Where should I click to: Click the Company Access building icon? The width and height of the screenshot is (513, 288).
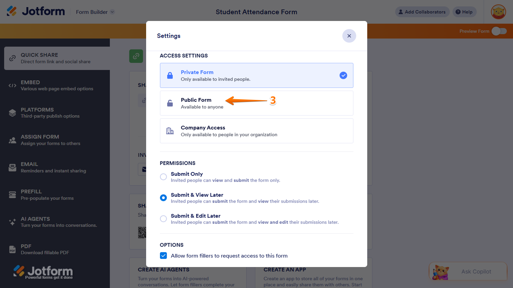[x=170, y=131]
